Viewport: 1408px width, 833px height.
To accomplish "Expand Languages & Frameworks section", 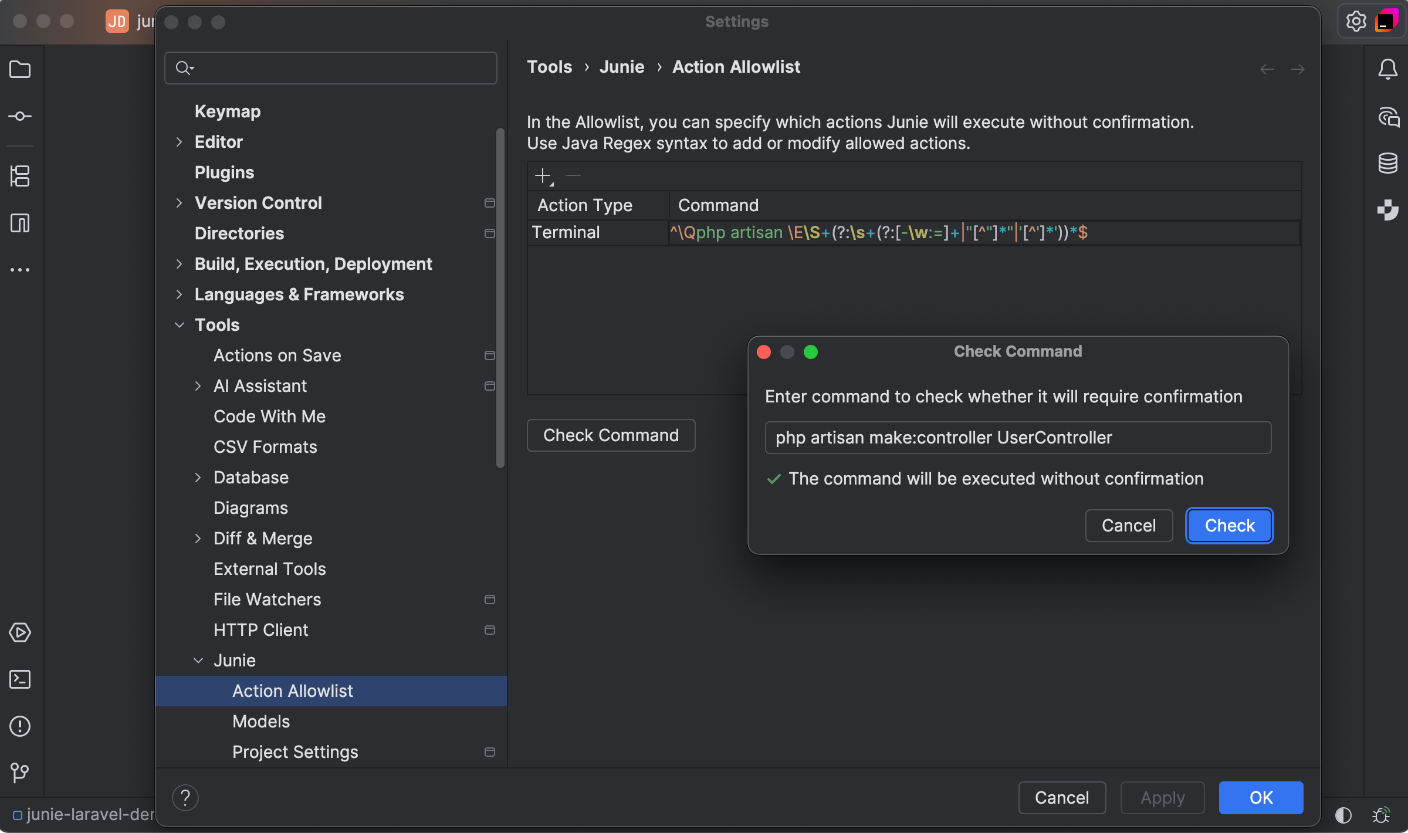I will [180, 294].
